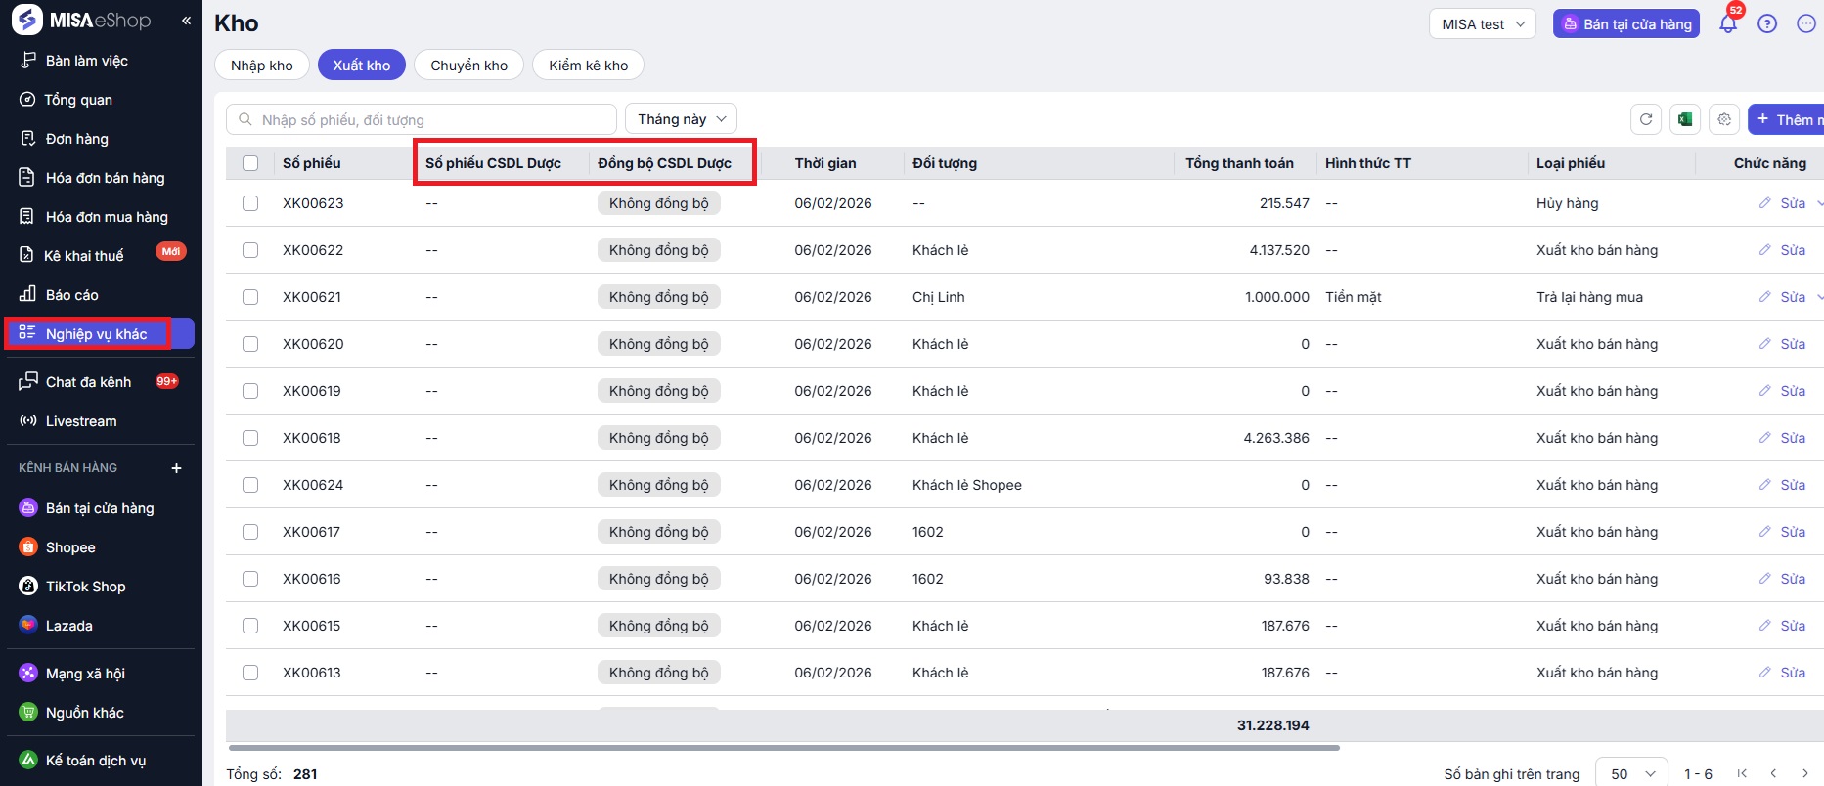Tick checkbox for slip XK00623
1824x786 pixels.
250,203
